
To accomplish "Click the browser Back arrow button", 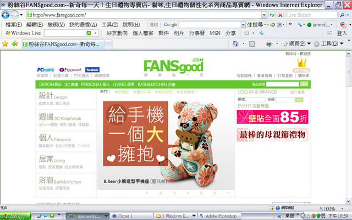I will click(x=5, y=15).
